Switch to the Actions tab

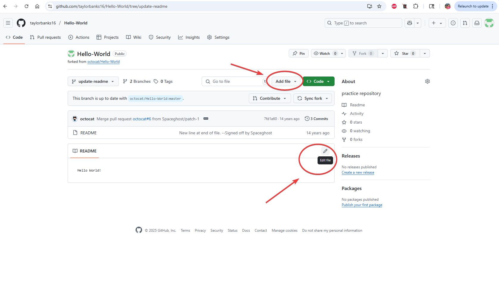click(79, 37)
